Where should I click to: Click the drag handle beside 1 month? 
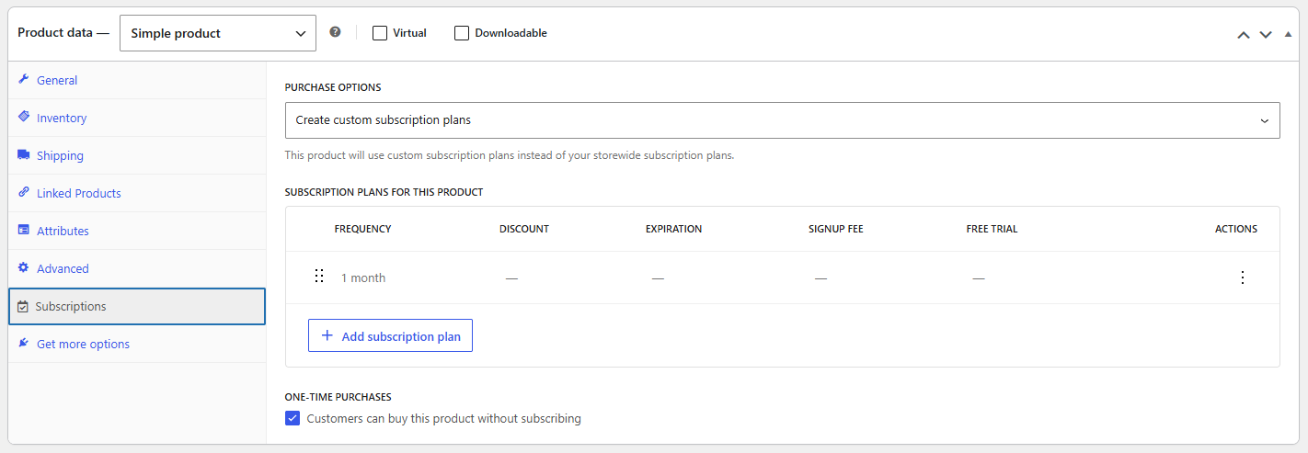pos(319,277)
